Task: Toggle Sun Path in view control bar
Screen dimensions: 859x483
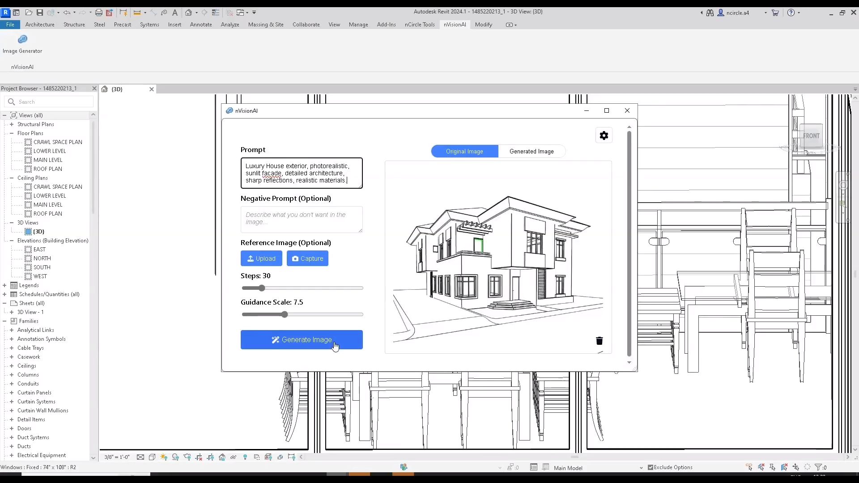Action: (164, 457)
